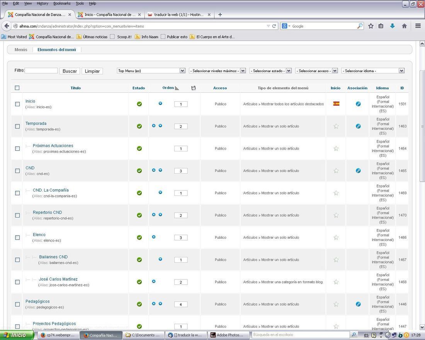Screen dimensions: 425x340
Task: Open the Próximas Actuaciones menu item link
Action: click(53, 146)
